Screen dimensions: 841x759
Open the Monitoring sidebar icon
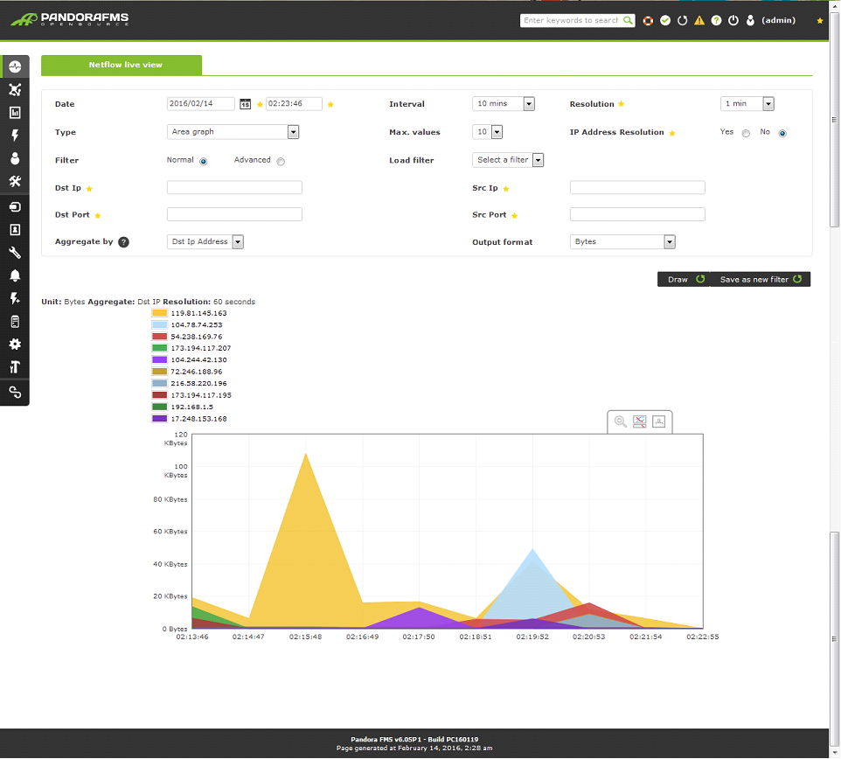click(15, 66)
